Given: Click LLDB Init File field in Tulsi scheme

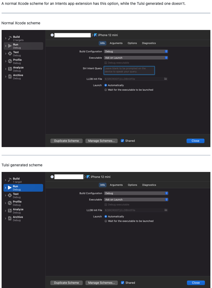Looking at the screenshot, I should [136, 210].
